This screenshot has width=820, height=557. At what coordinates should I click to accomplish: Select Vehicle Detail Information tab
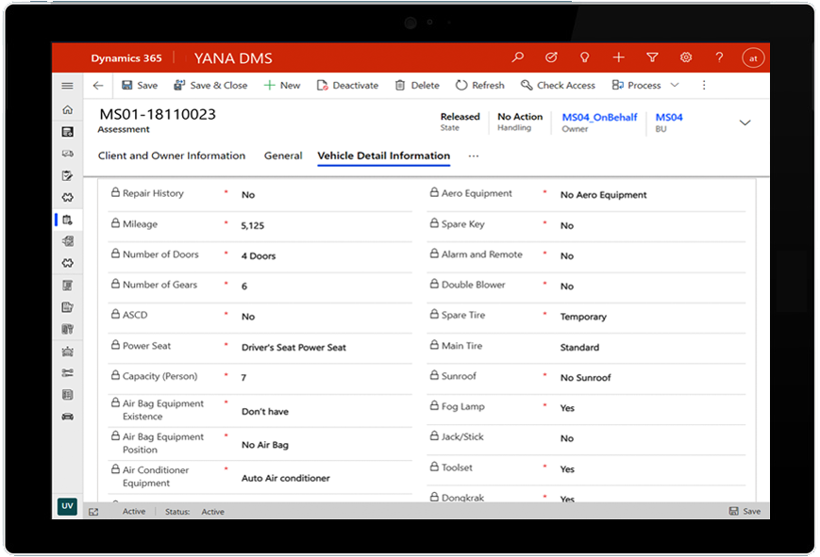[x=384, y=156]
